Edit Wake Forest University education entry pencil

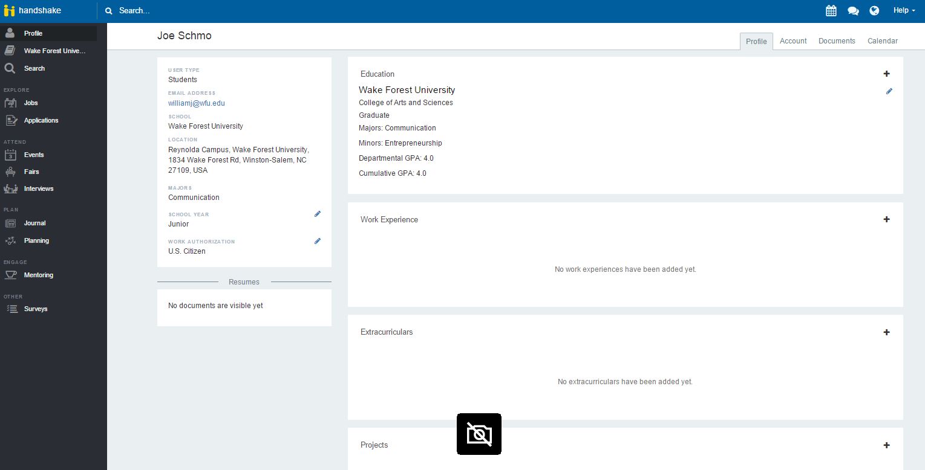point(889,91)
